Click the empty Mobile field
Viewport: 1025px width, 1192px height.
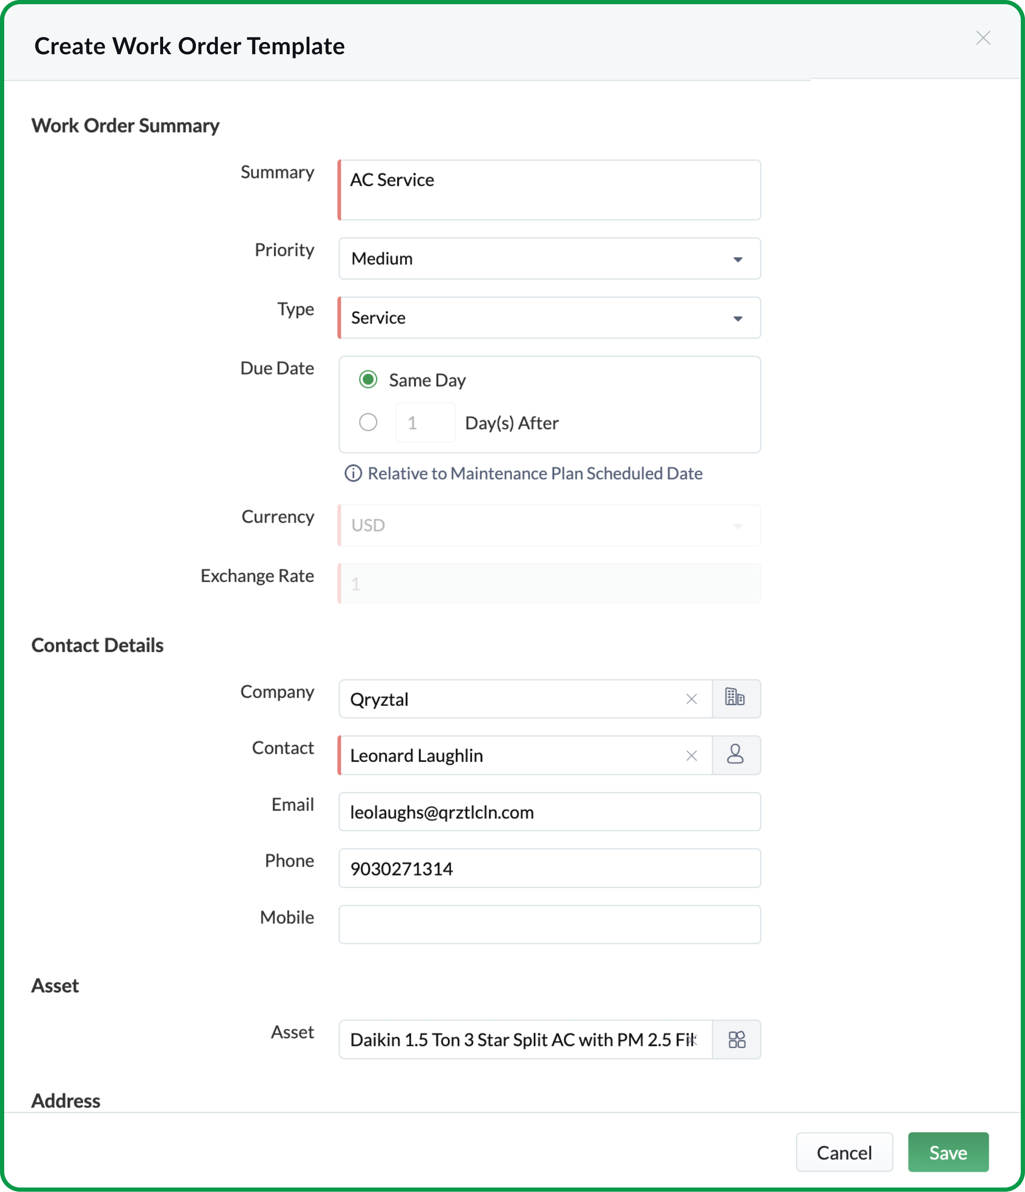[x=549, y=925]
